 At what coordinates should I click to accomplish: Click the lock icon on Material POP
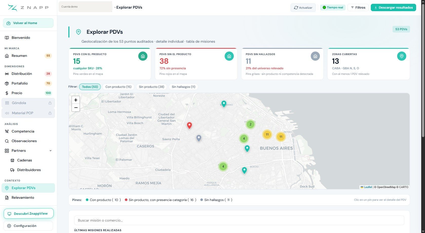coord(50,113)
